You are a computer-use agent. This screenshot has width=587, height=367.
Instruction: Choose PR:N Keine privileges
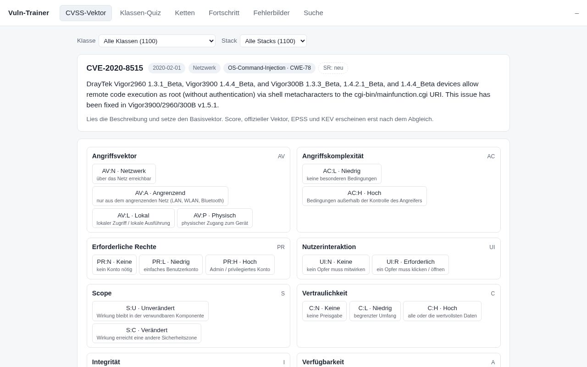[x=114, y=265]
